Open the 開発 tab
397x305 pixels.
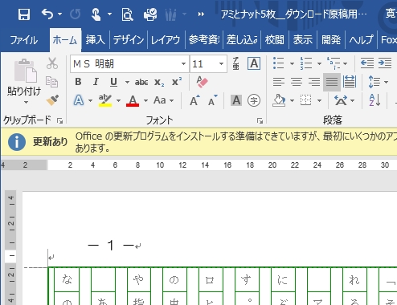click(331, 40)
